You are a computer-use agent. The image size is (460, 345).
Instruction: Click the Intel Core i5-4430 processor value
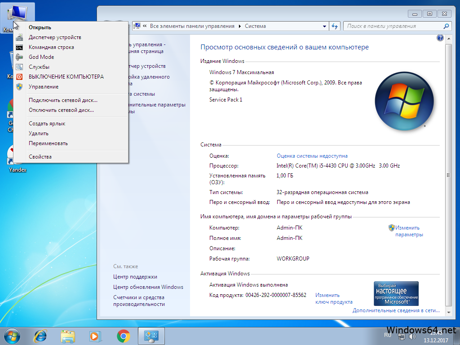338,166
